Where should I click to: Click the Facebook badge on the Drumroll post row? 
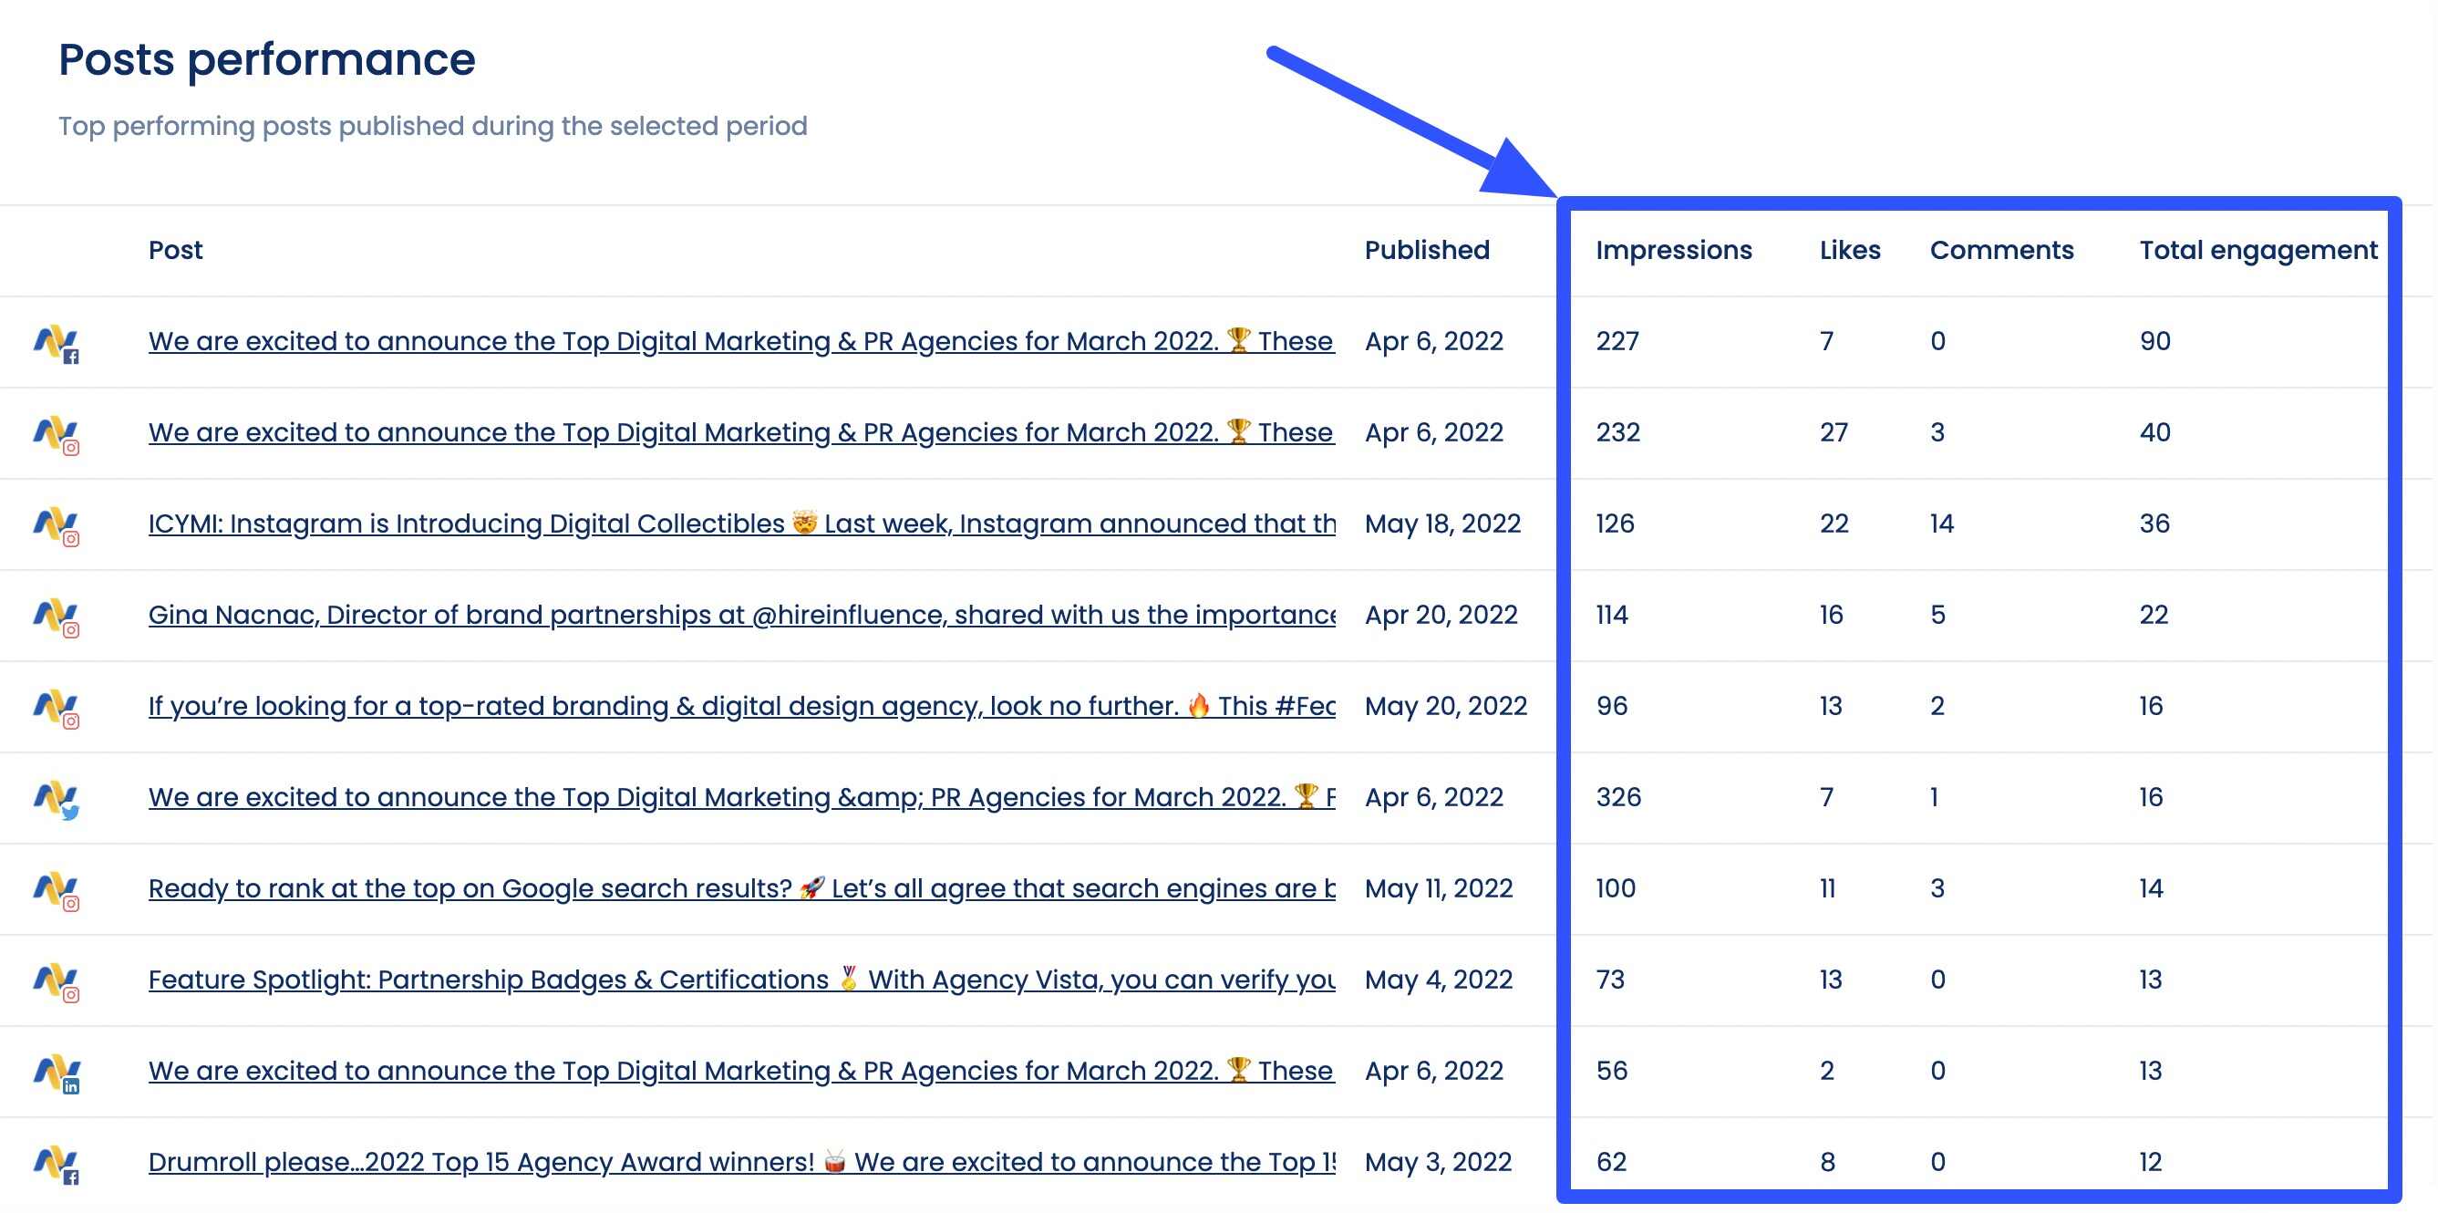pos(74,1177)
